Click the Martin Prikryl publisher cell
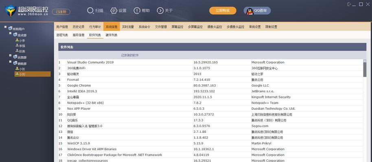The height and width of the screenshot is (162, 372). [x=261, y=143]
